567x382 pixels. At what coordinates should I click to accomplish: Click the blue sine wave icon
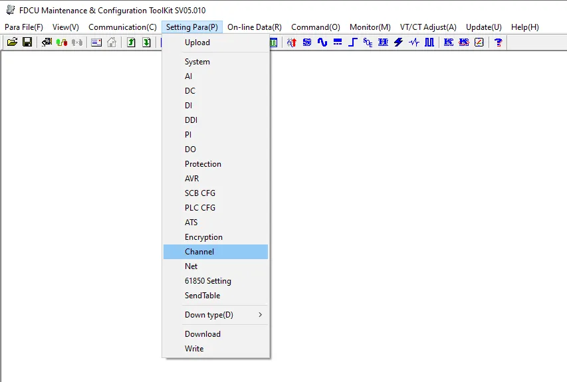click(x=322, y=43)
